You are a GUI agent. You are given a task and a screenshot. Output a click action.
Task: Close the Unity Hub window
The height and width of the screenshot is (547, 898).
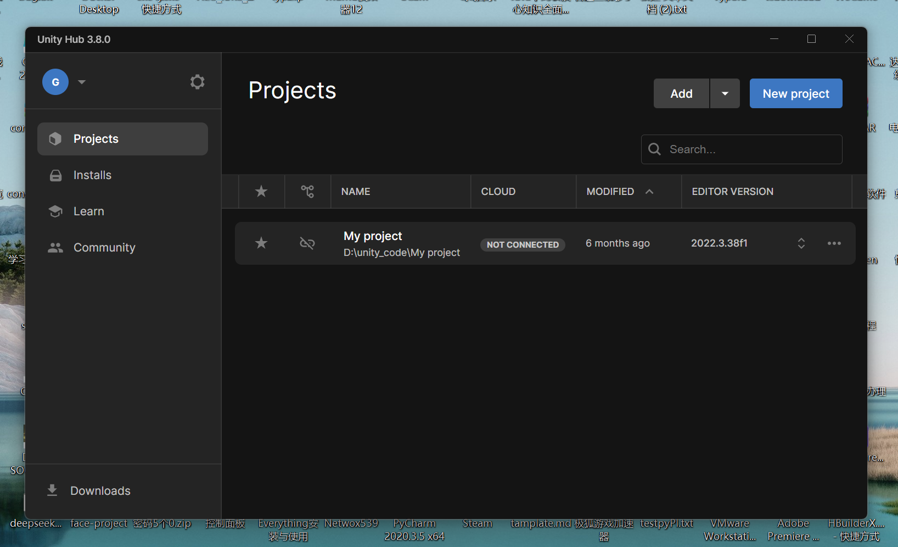pyautogui.click(x=849, y=39)
